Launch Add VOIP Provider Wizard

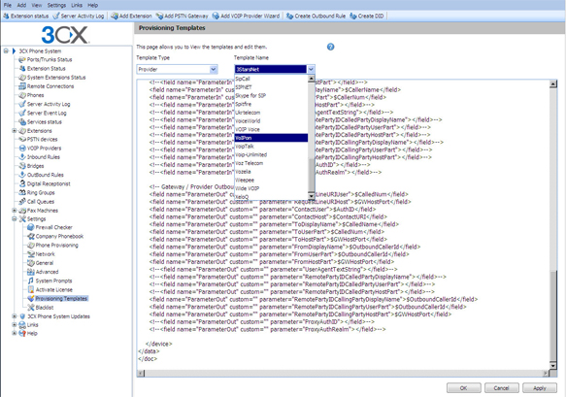pos(246,16)
